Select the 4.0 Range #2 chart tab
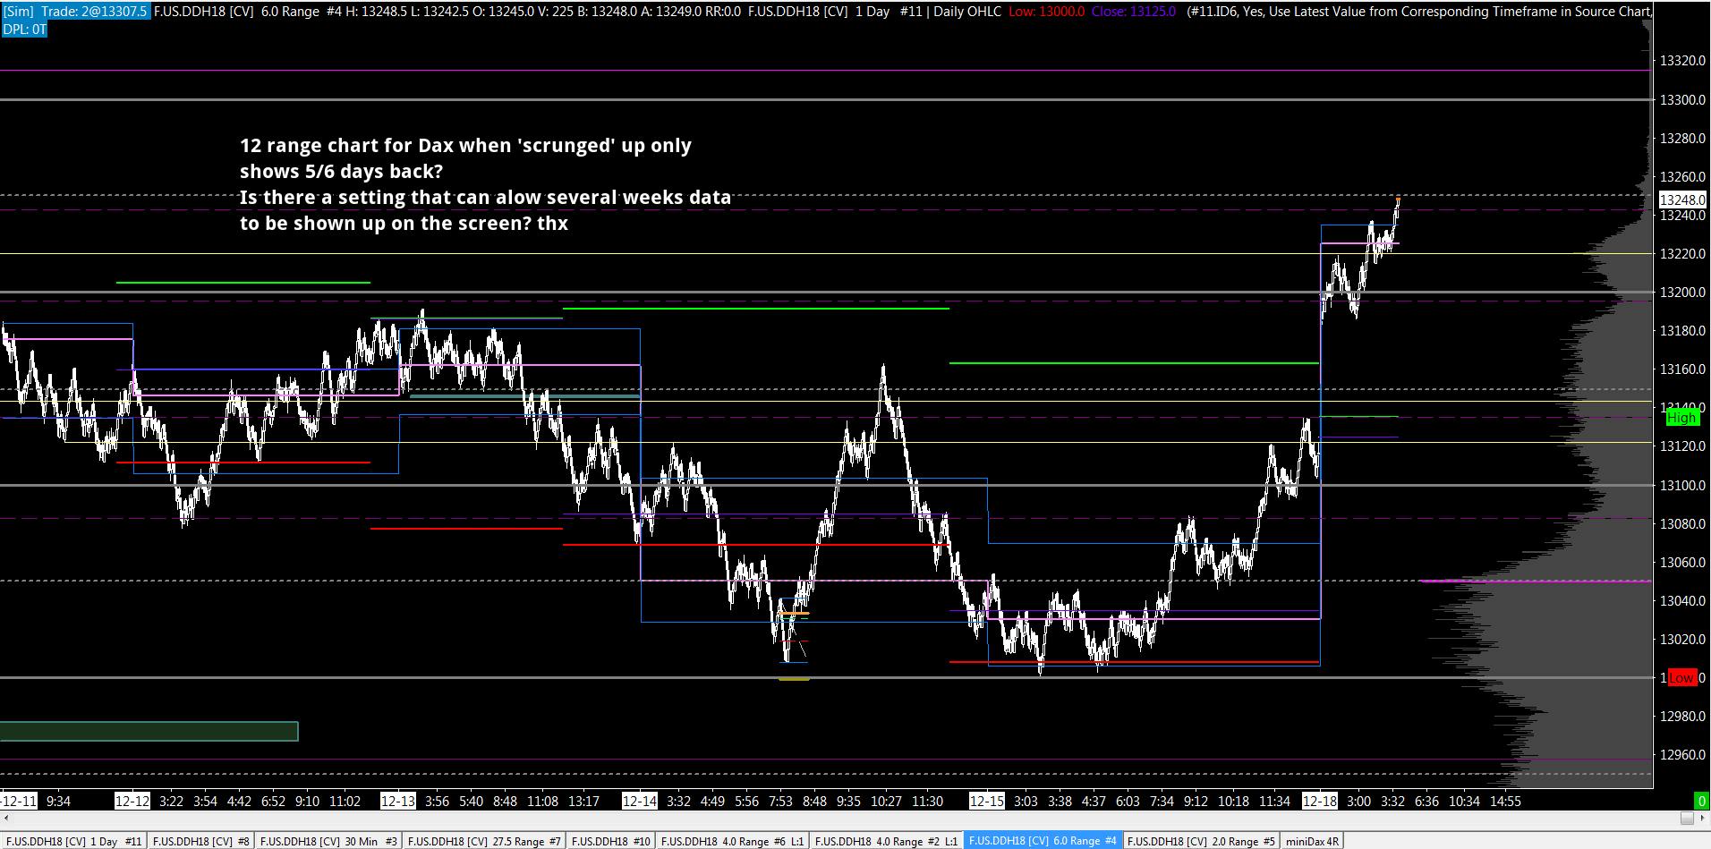The width and height of the screenshot is (1711, 849). coord(886,841)
